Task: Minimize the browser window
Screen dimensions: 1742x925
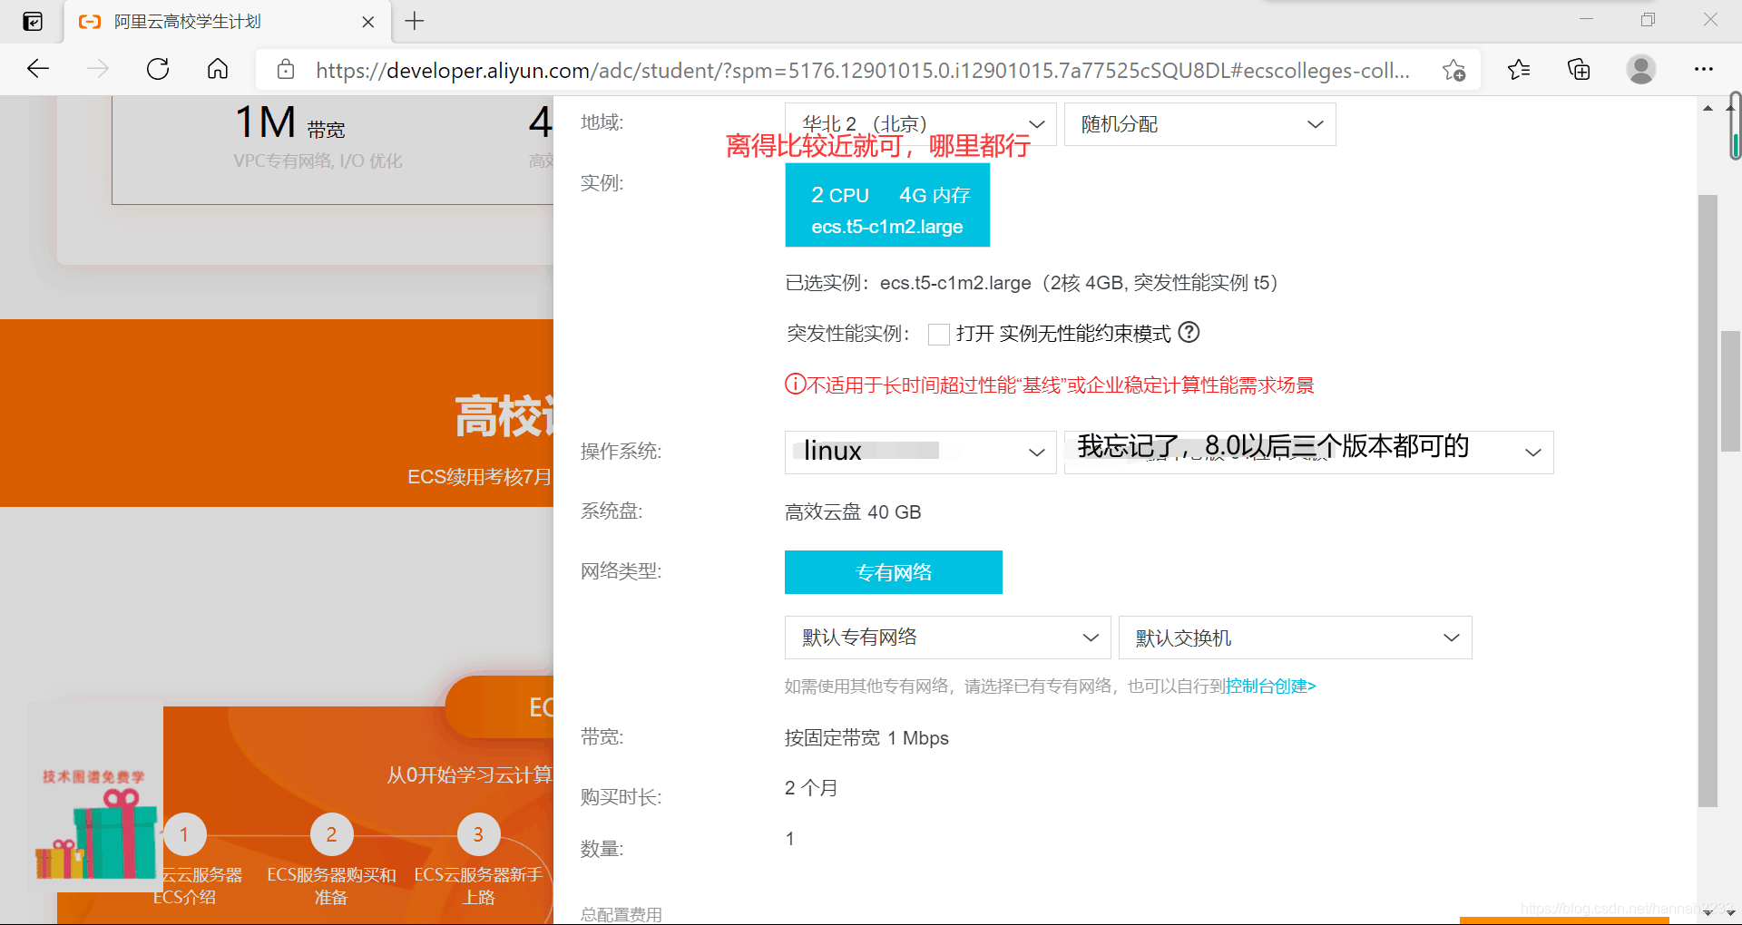Action: [x=1586, y=19]
